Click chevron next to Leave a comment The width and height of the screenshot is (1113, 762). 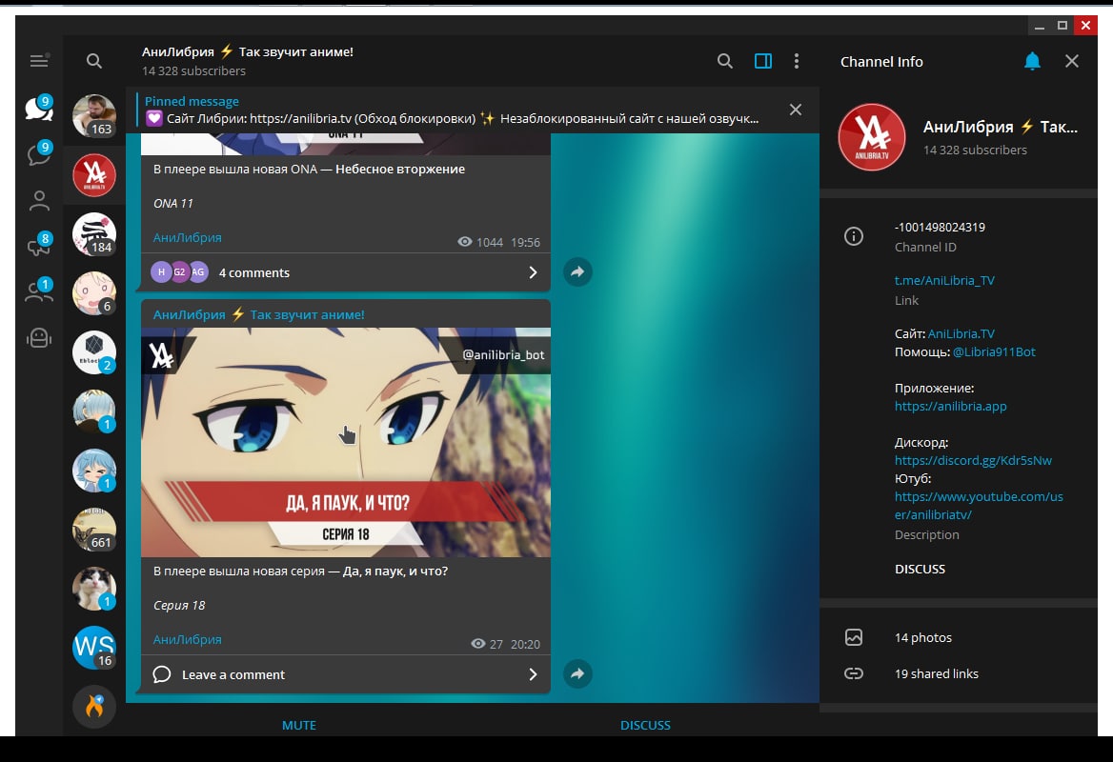[x=533, y=674]
